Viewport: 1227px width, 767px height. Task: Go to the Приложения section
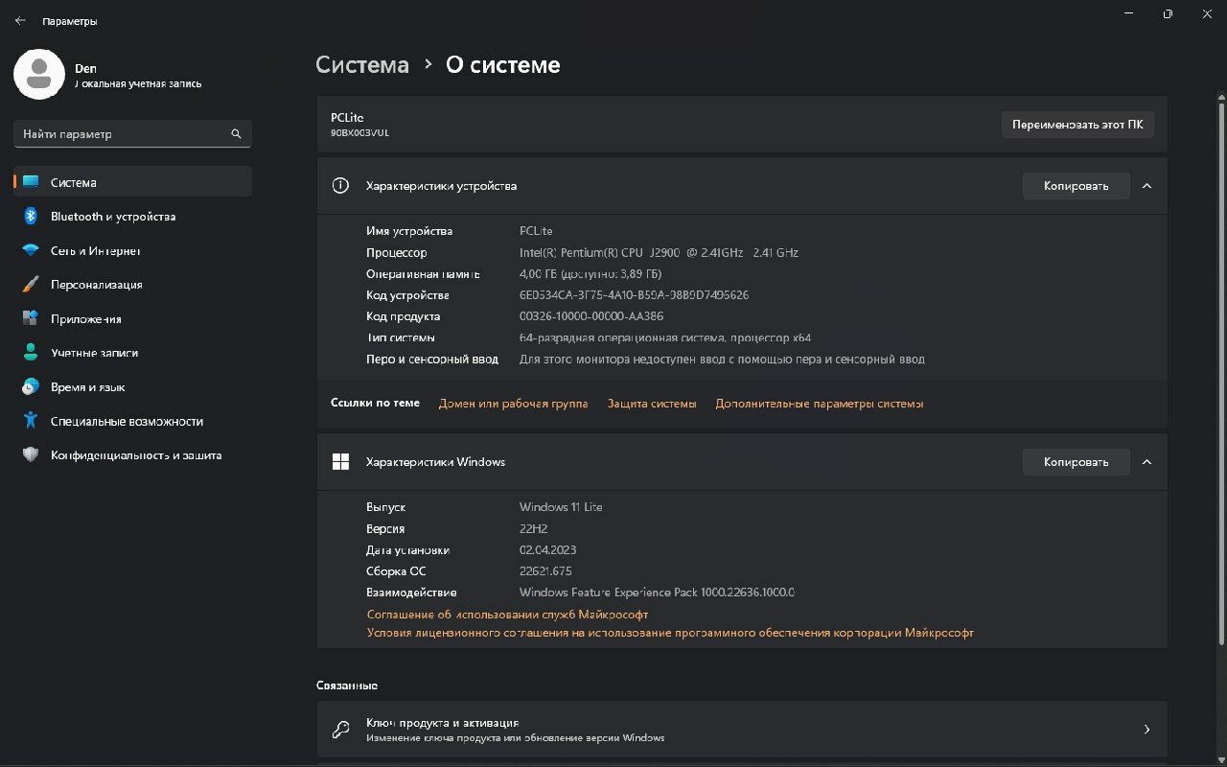tap(132, 318)
